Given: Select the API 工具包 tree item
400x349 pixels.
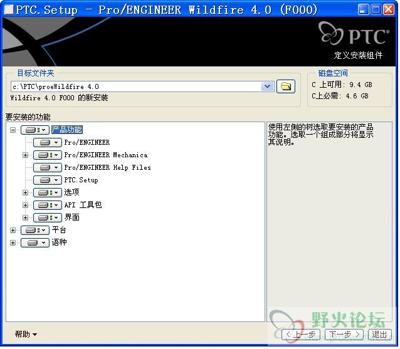Looking at the screenshot, I should pyautogui.click(x=83, y=205).
